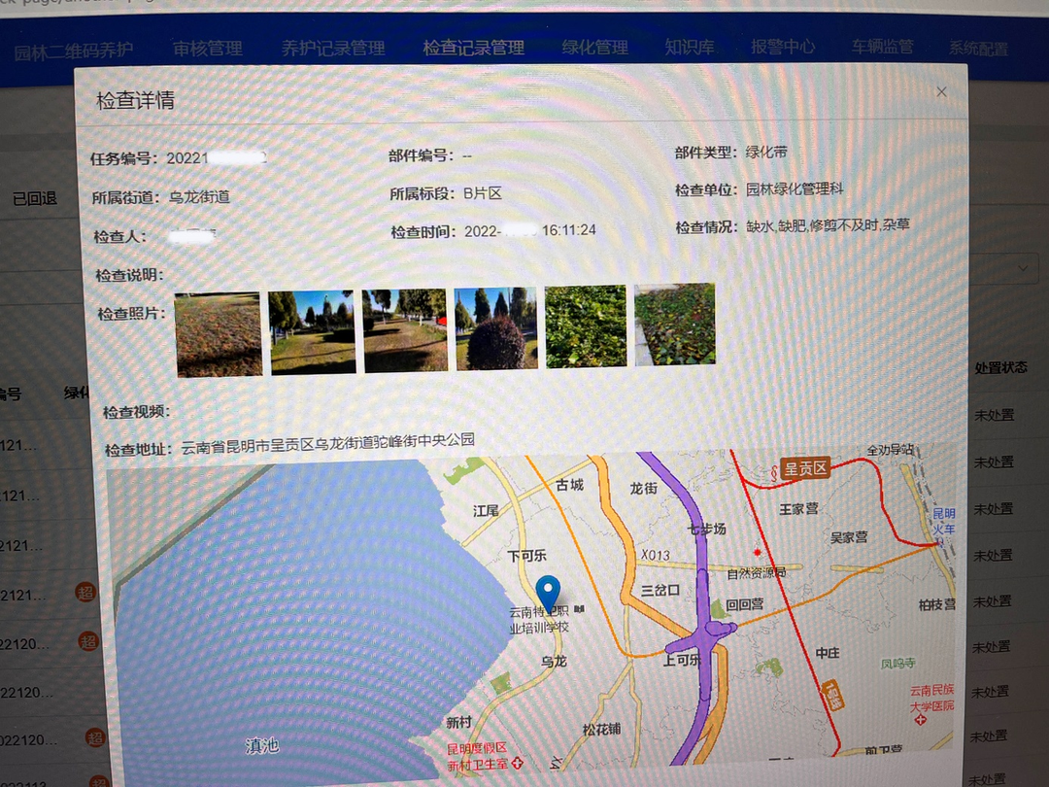
Task: Click the red dot near 自然资源局
Action: [x=758, y=552]
